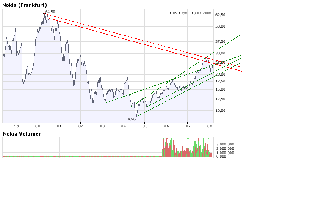Click the 04 year axis label

point(123,126)
